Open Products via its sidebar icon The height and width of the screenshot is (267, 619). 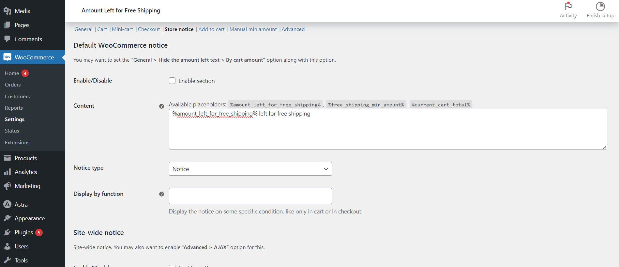pyautogui.click(x=7, y=158)
